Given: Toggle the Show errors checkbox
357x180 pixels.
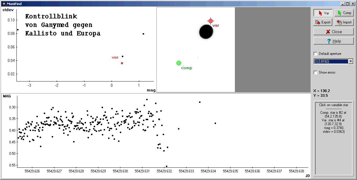Looking at the screenshot, I should (x=316, y=72).
